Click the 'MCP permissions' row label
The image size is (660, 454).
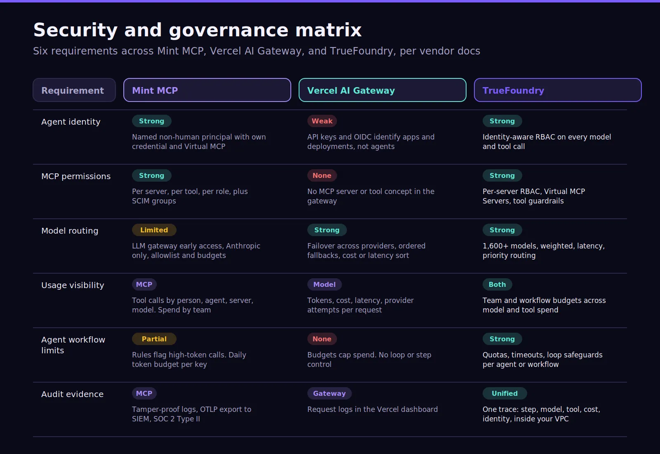coord(76,176)
